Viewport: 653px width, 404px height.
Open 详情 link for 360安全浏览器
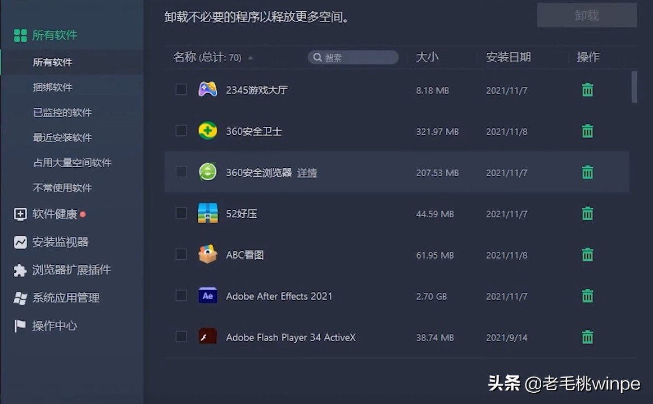tap(307, 173)
